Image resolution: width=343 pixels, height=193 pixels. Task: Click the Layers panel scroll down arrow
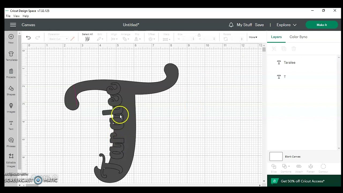tap(339, 148)
